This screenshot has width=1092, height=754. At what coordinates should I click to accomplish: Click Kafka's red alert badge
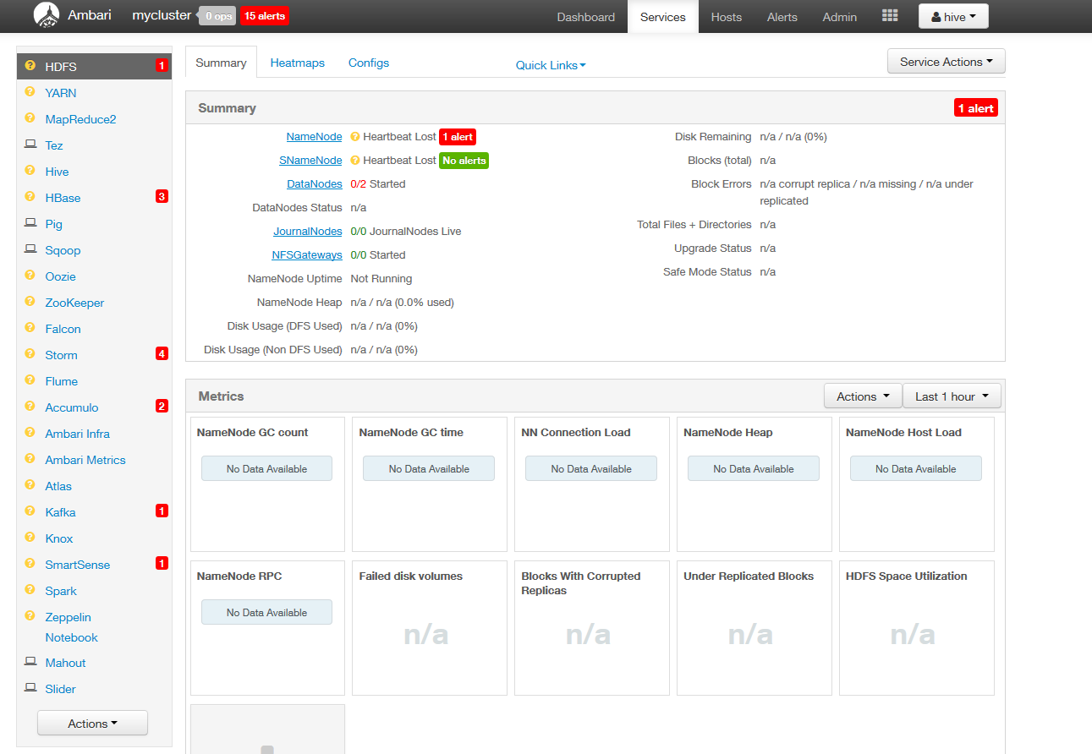(161, 510)
